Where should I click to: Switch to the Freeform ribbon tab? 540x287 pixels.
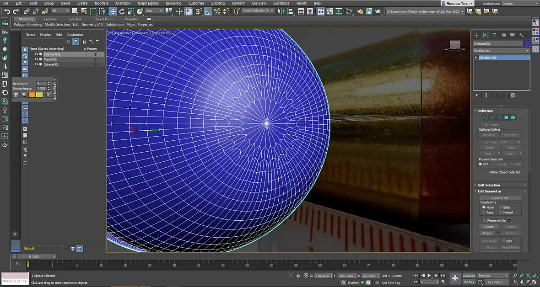coord(49,19)
